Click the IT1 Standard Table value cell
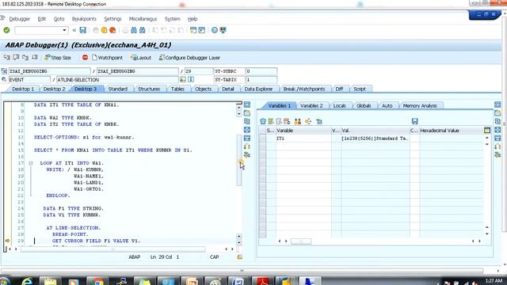 (x=375, y=139)
